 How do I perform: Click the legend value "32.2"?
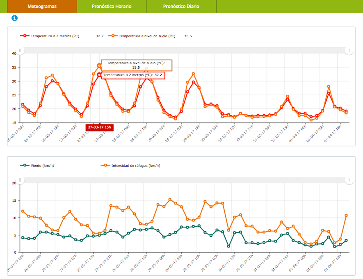point(100,36)
